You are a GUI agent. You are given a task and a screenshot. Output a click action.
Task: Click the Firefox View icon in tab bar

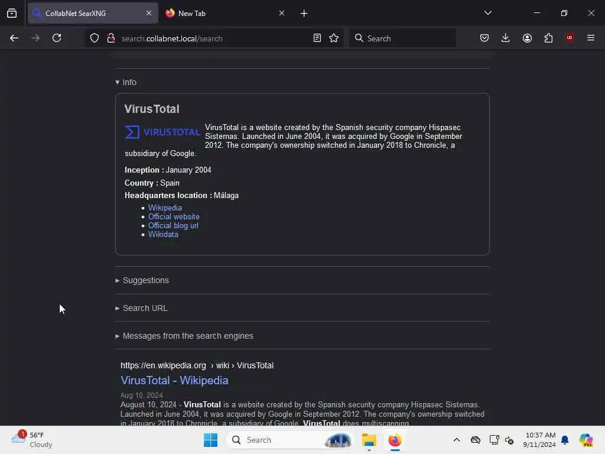point(12,13)
